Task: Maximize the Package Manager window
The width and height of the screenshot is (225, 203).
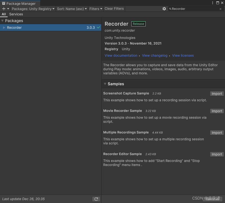Action: (217, 3)
